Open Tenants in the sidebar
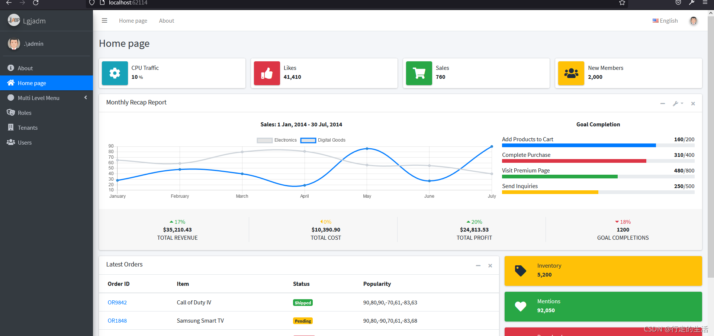 [46, 127]
